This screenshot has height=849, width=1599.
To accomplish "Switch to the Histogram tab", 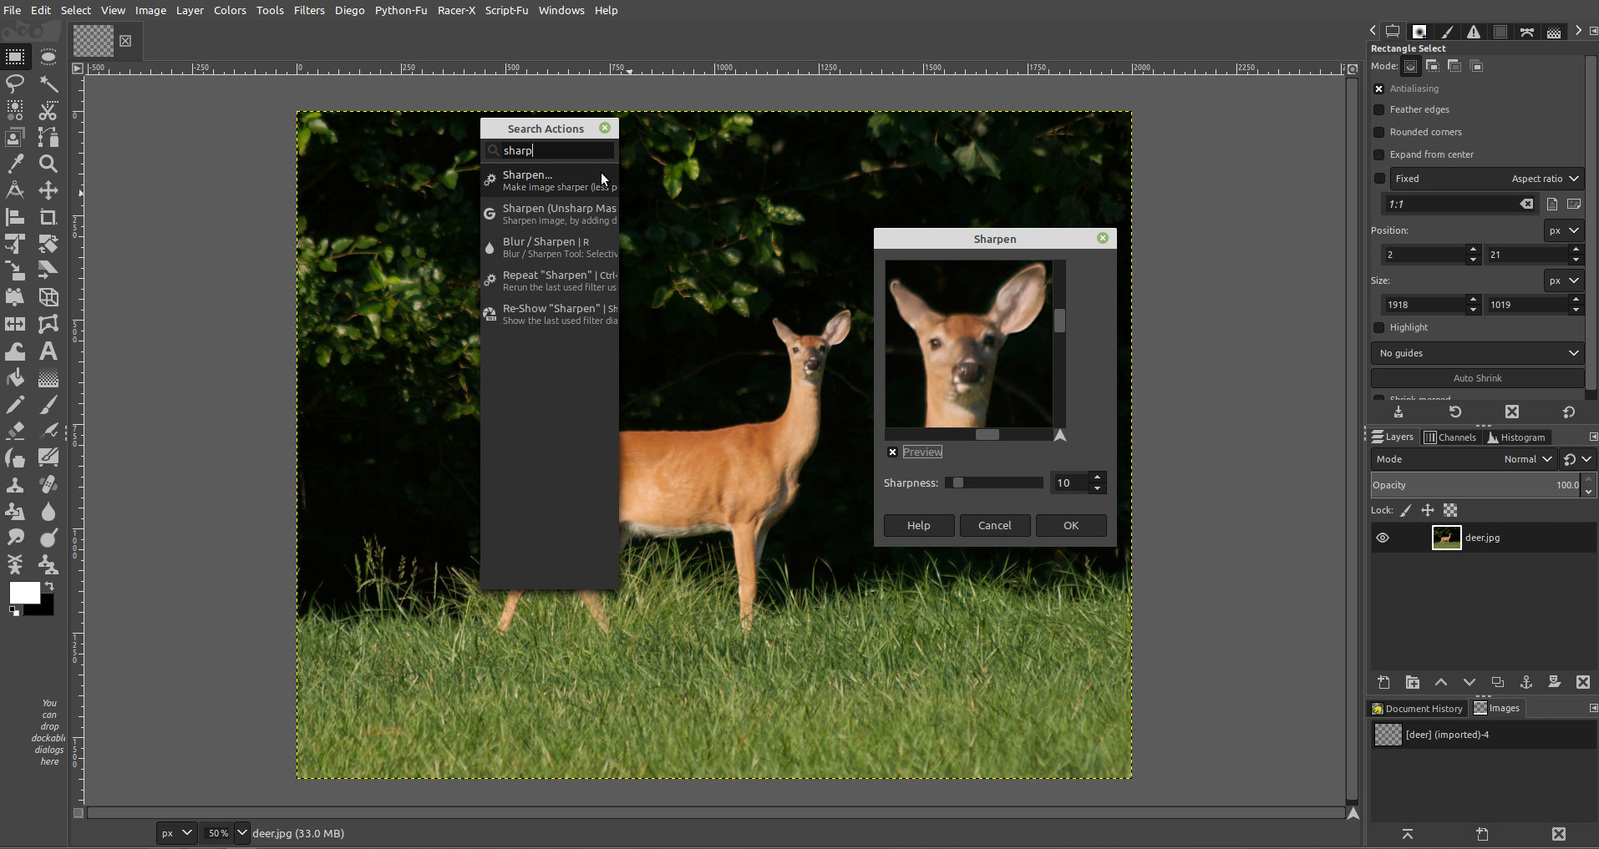I will point(1516,437).
